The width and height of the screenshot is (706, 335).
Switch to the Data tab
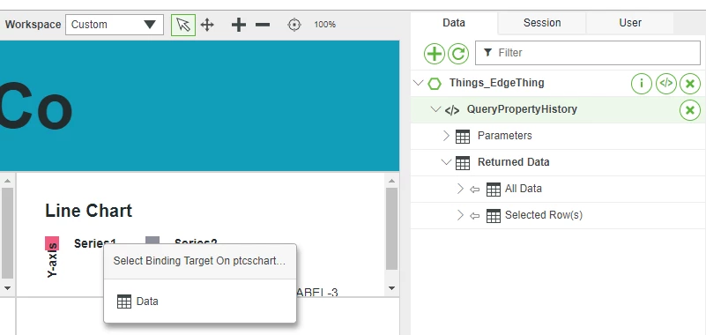(454, 23)
